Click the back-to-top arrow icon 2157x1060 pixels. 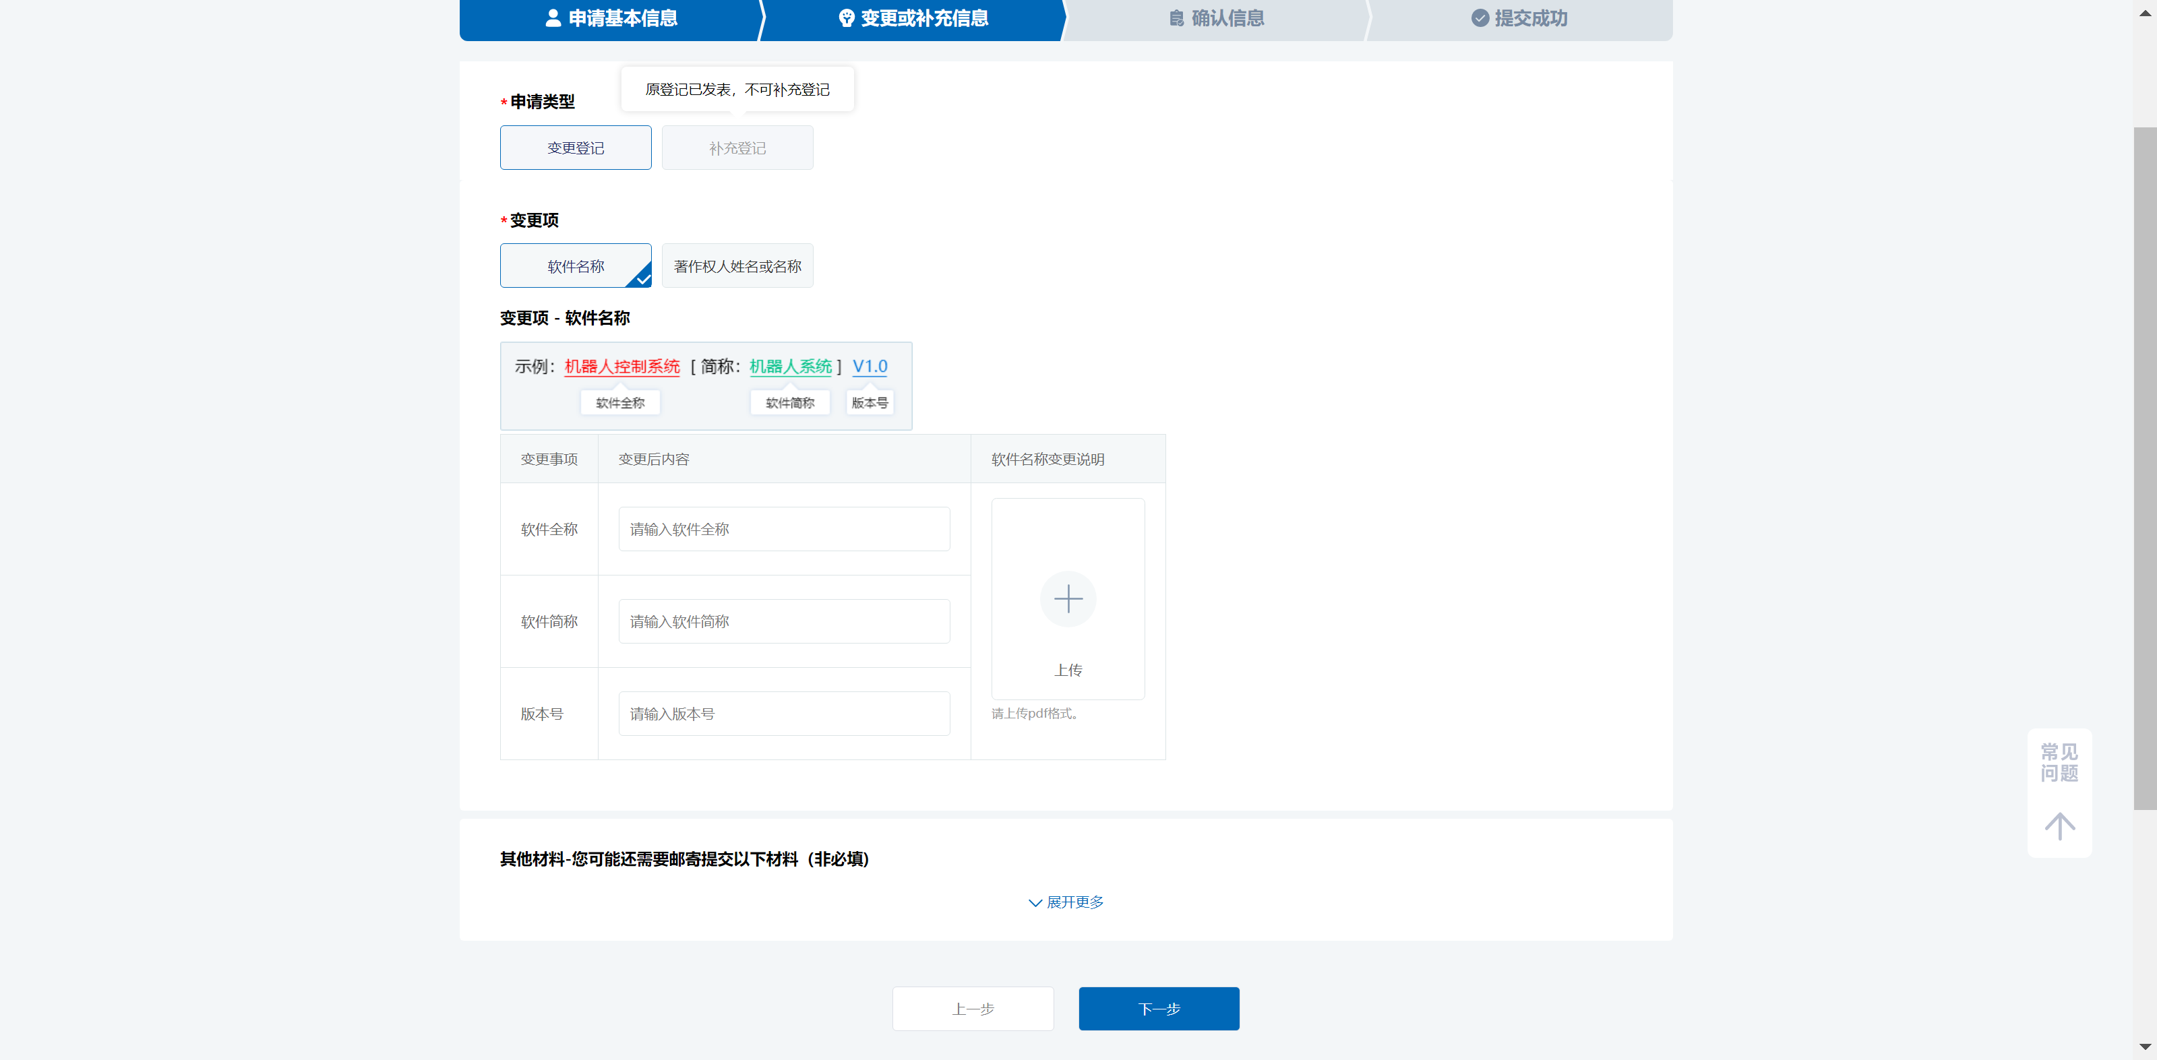pos(2059,825)
